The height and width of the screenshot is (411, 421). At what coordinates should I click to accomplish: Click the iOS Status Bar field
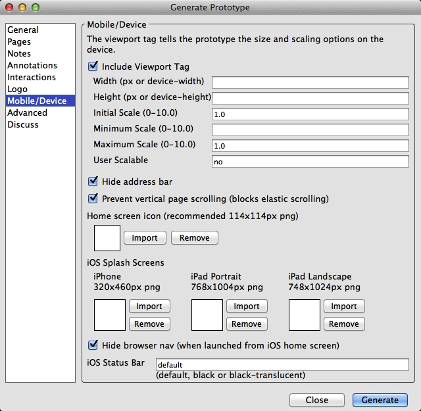coord(282,364)
